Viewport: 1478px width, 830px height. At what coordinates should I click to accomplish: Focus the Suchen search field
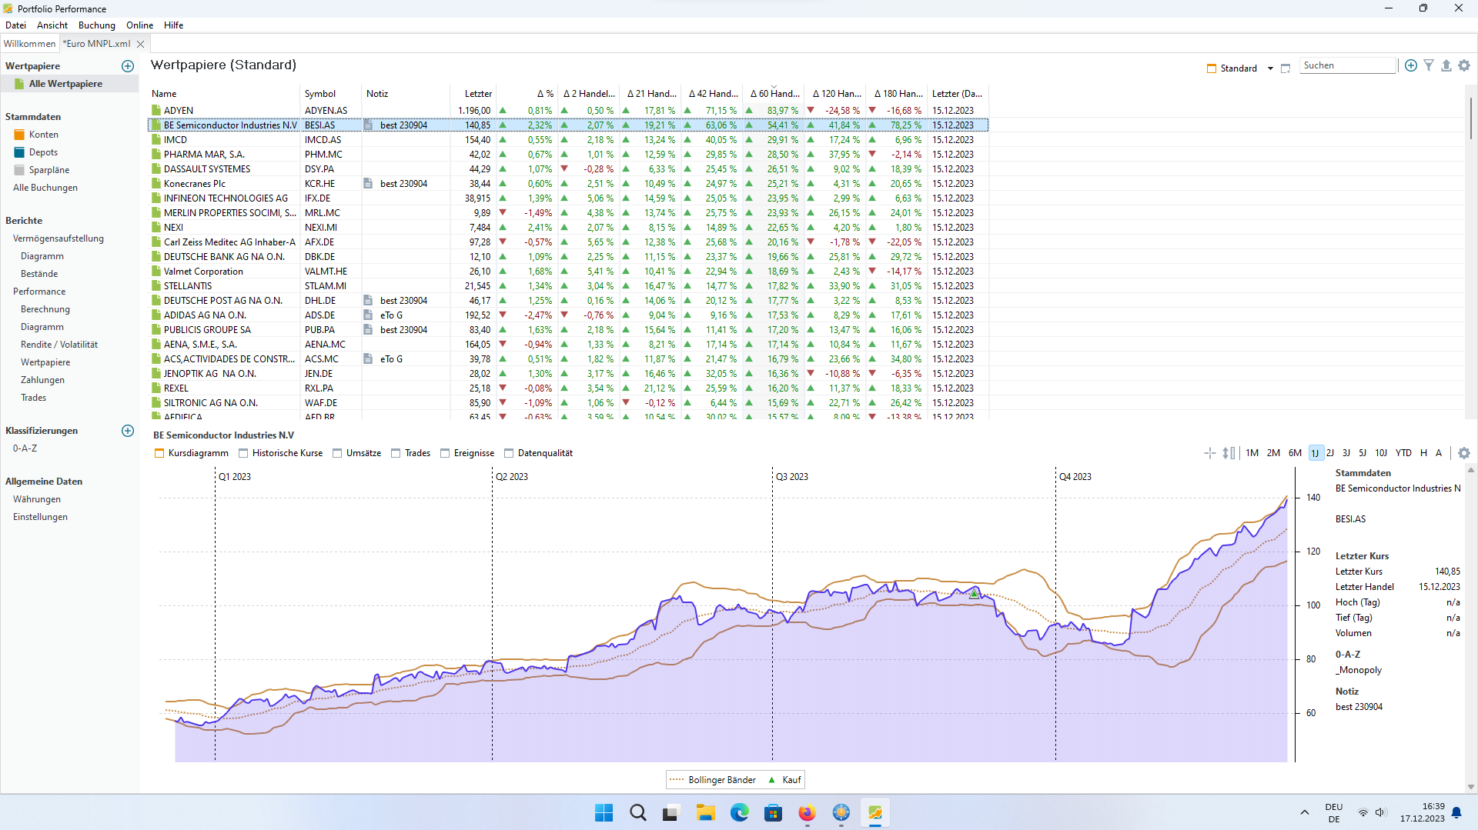click(1348, 65)
